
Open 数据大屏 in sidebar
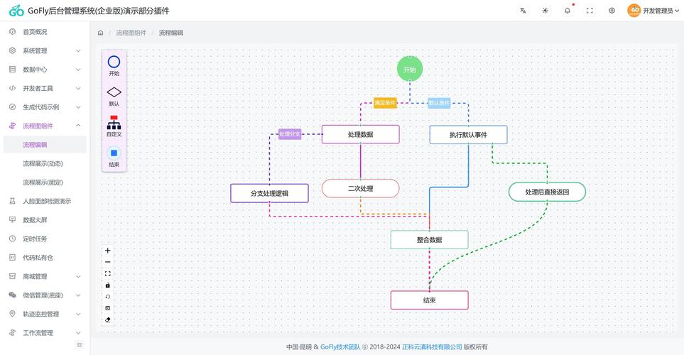[x=45, y=220]
